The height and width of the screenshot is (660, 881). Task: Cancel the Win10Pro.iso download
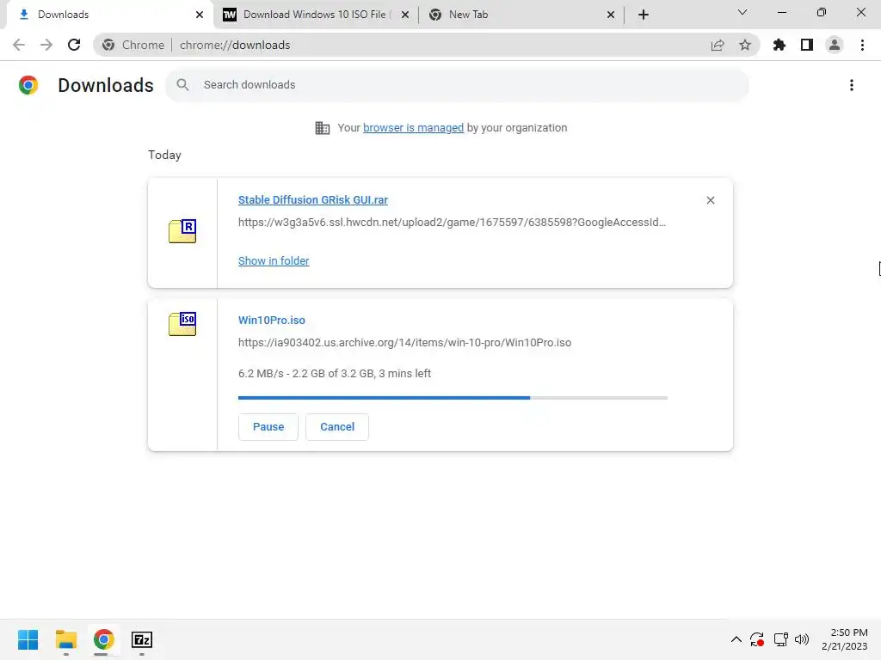[337, 427]
